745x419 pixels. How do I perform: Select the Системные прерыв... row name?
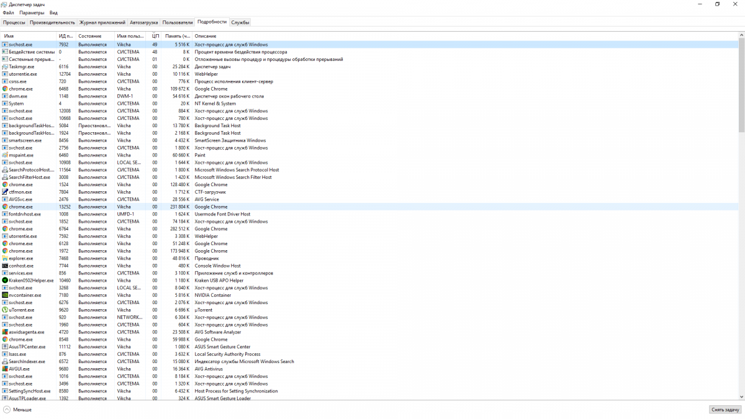32,60
